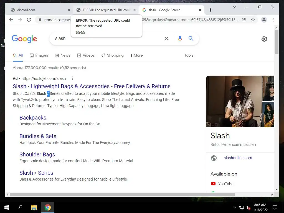
Task: Open the Bundles & Sets sitelink
Action: click(38, 136)
